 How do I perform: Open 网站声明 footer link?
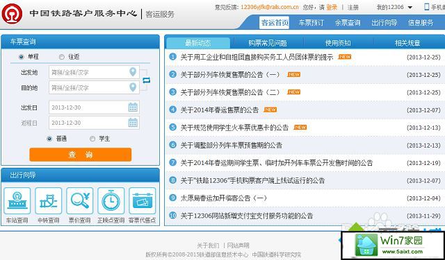(238, 245)
